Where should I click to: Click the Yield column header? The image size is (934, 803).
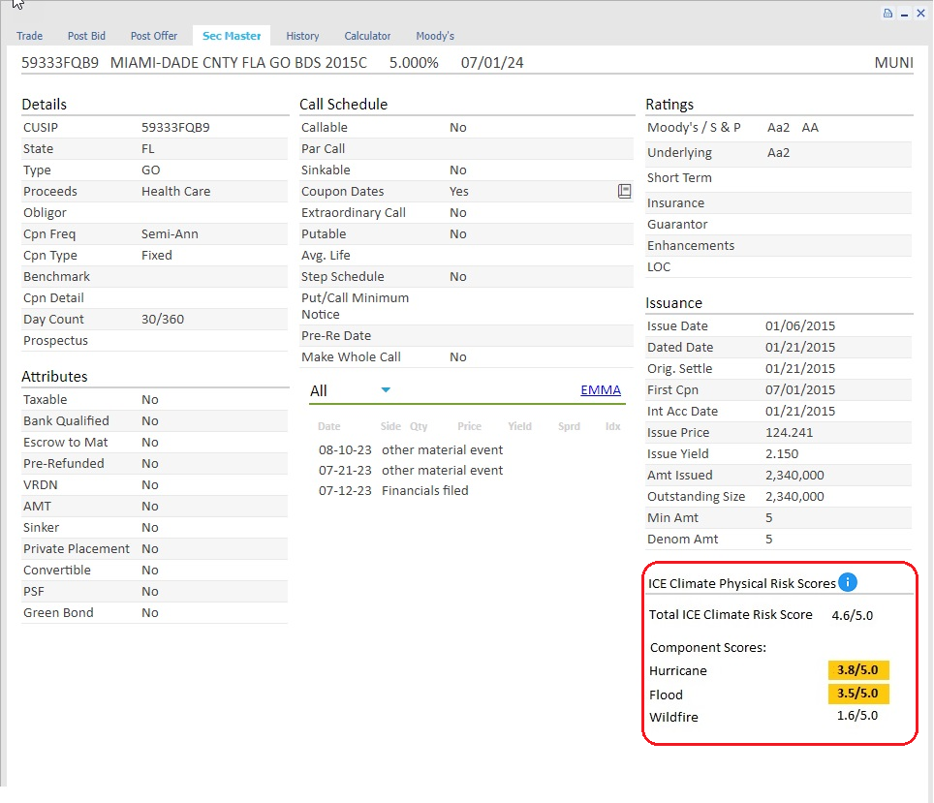coord(519,426)
